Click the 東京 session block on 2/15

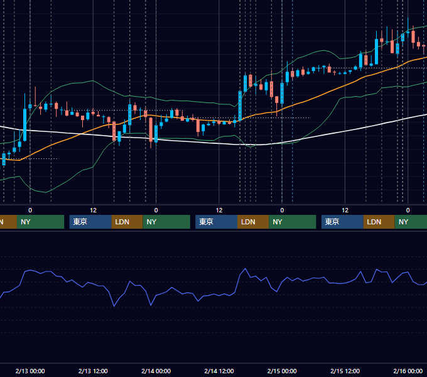point(342,222)
